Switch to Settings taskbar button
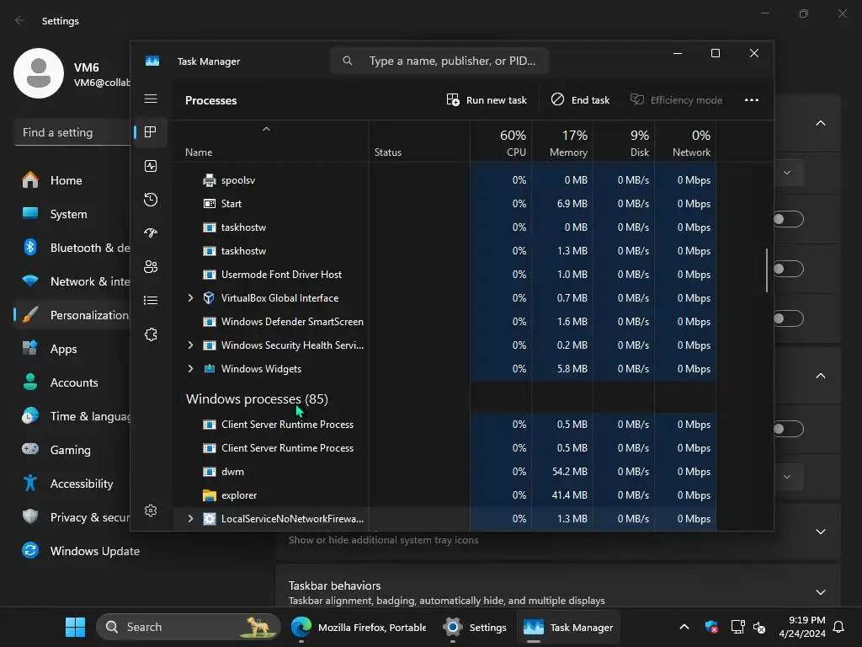Viewport: 862px width, 647px height. pyautogui.click(x=476, y=627)
